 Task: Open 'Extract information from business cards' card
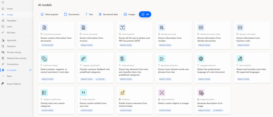click(x=252, y=35)
